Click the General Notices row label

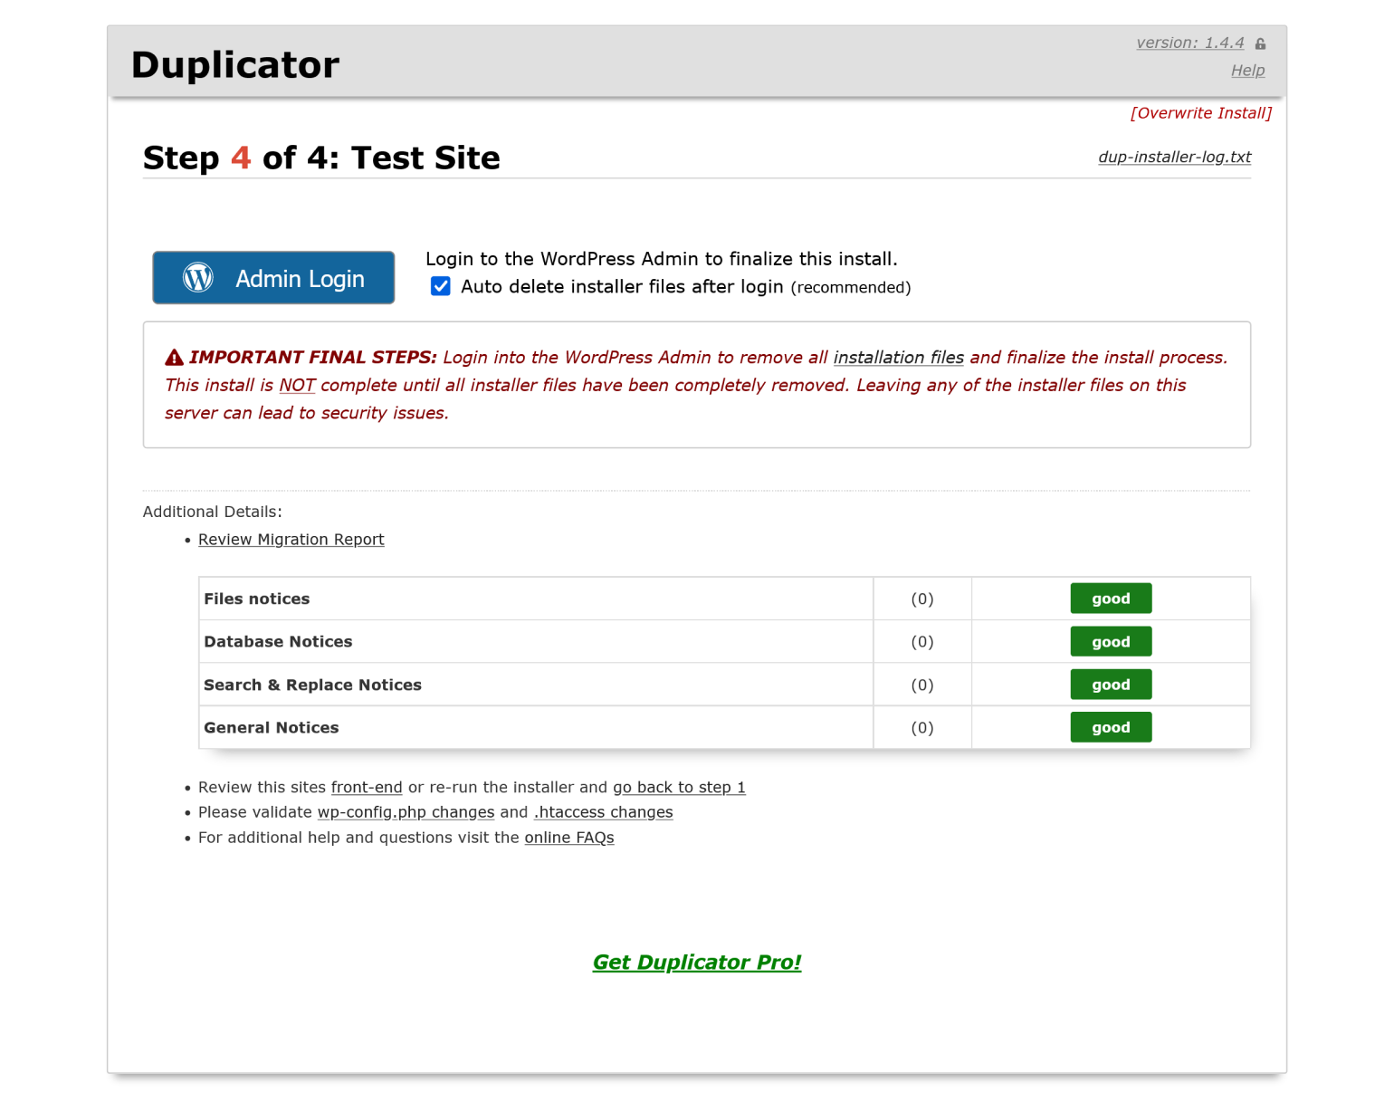click(272, 728)
